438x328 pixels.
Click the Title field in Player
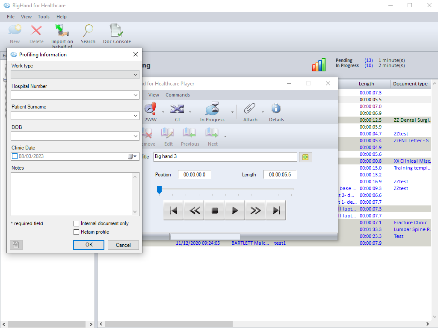tap(225, 157)
